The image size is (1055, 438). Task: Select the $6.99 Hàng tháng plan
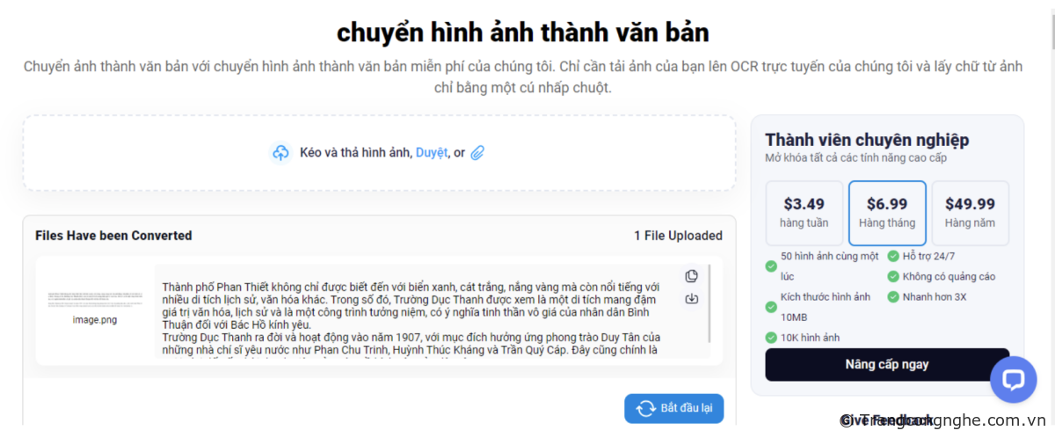pyautogui.click(x=887, y=213)
